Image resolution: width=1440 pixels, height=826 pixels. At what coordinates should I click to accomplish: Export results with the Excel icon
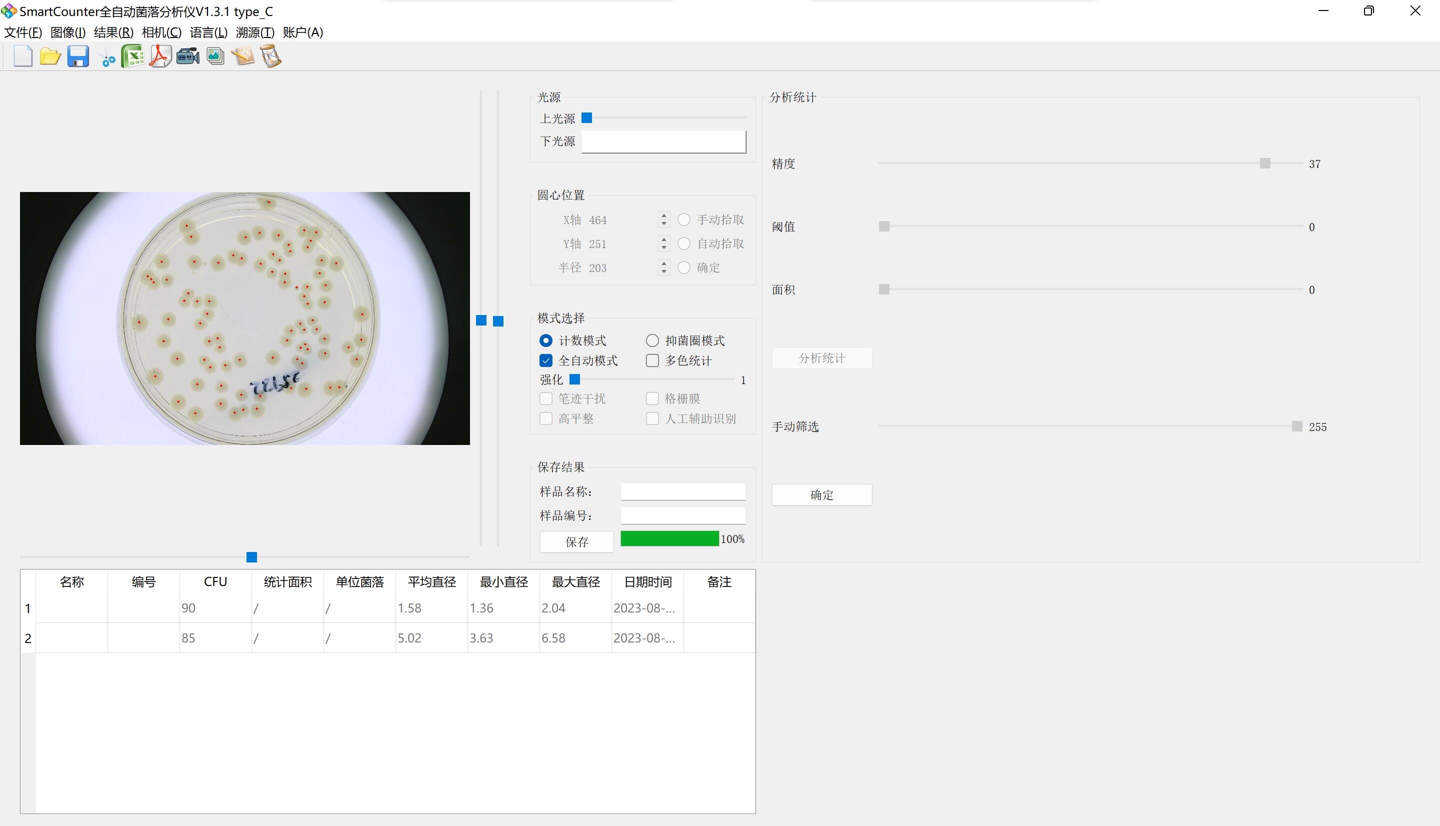click(132, 56)
